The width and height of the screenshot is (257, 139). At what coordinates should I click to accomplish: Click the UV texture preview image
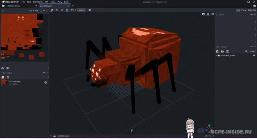click(25, 38)
